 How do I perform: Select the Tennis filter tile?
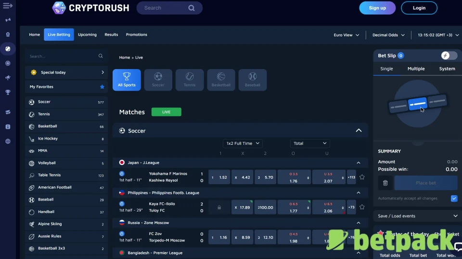coord(190,80)
